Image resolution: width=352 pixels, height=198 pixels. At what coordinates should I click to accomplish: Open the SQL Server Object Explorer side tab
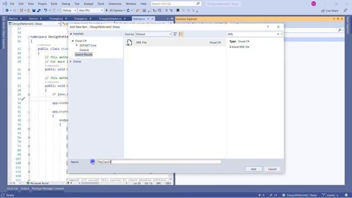click(4, 33)
